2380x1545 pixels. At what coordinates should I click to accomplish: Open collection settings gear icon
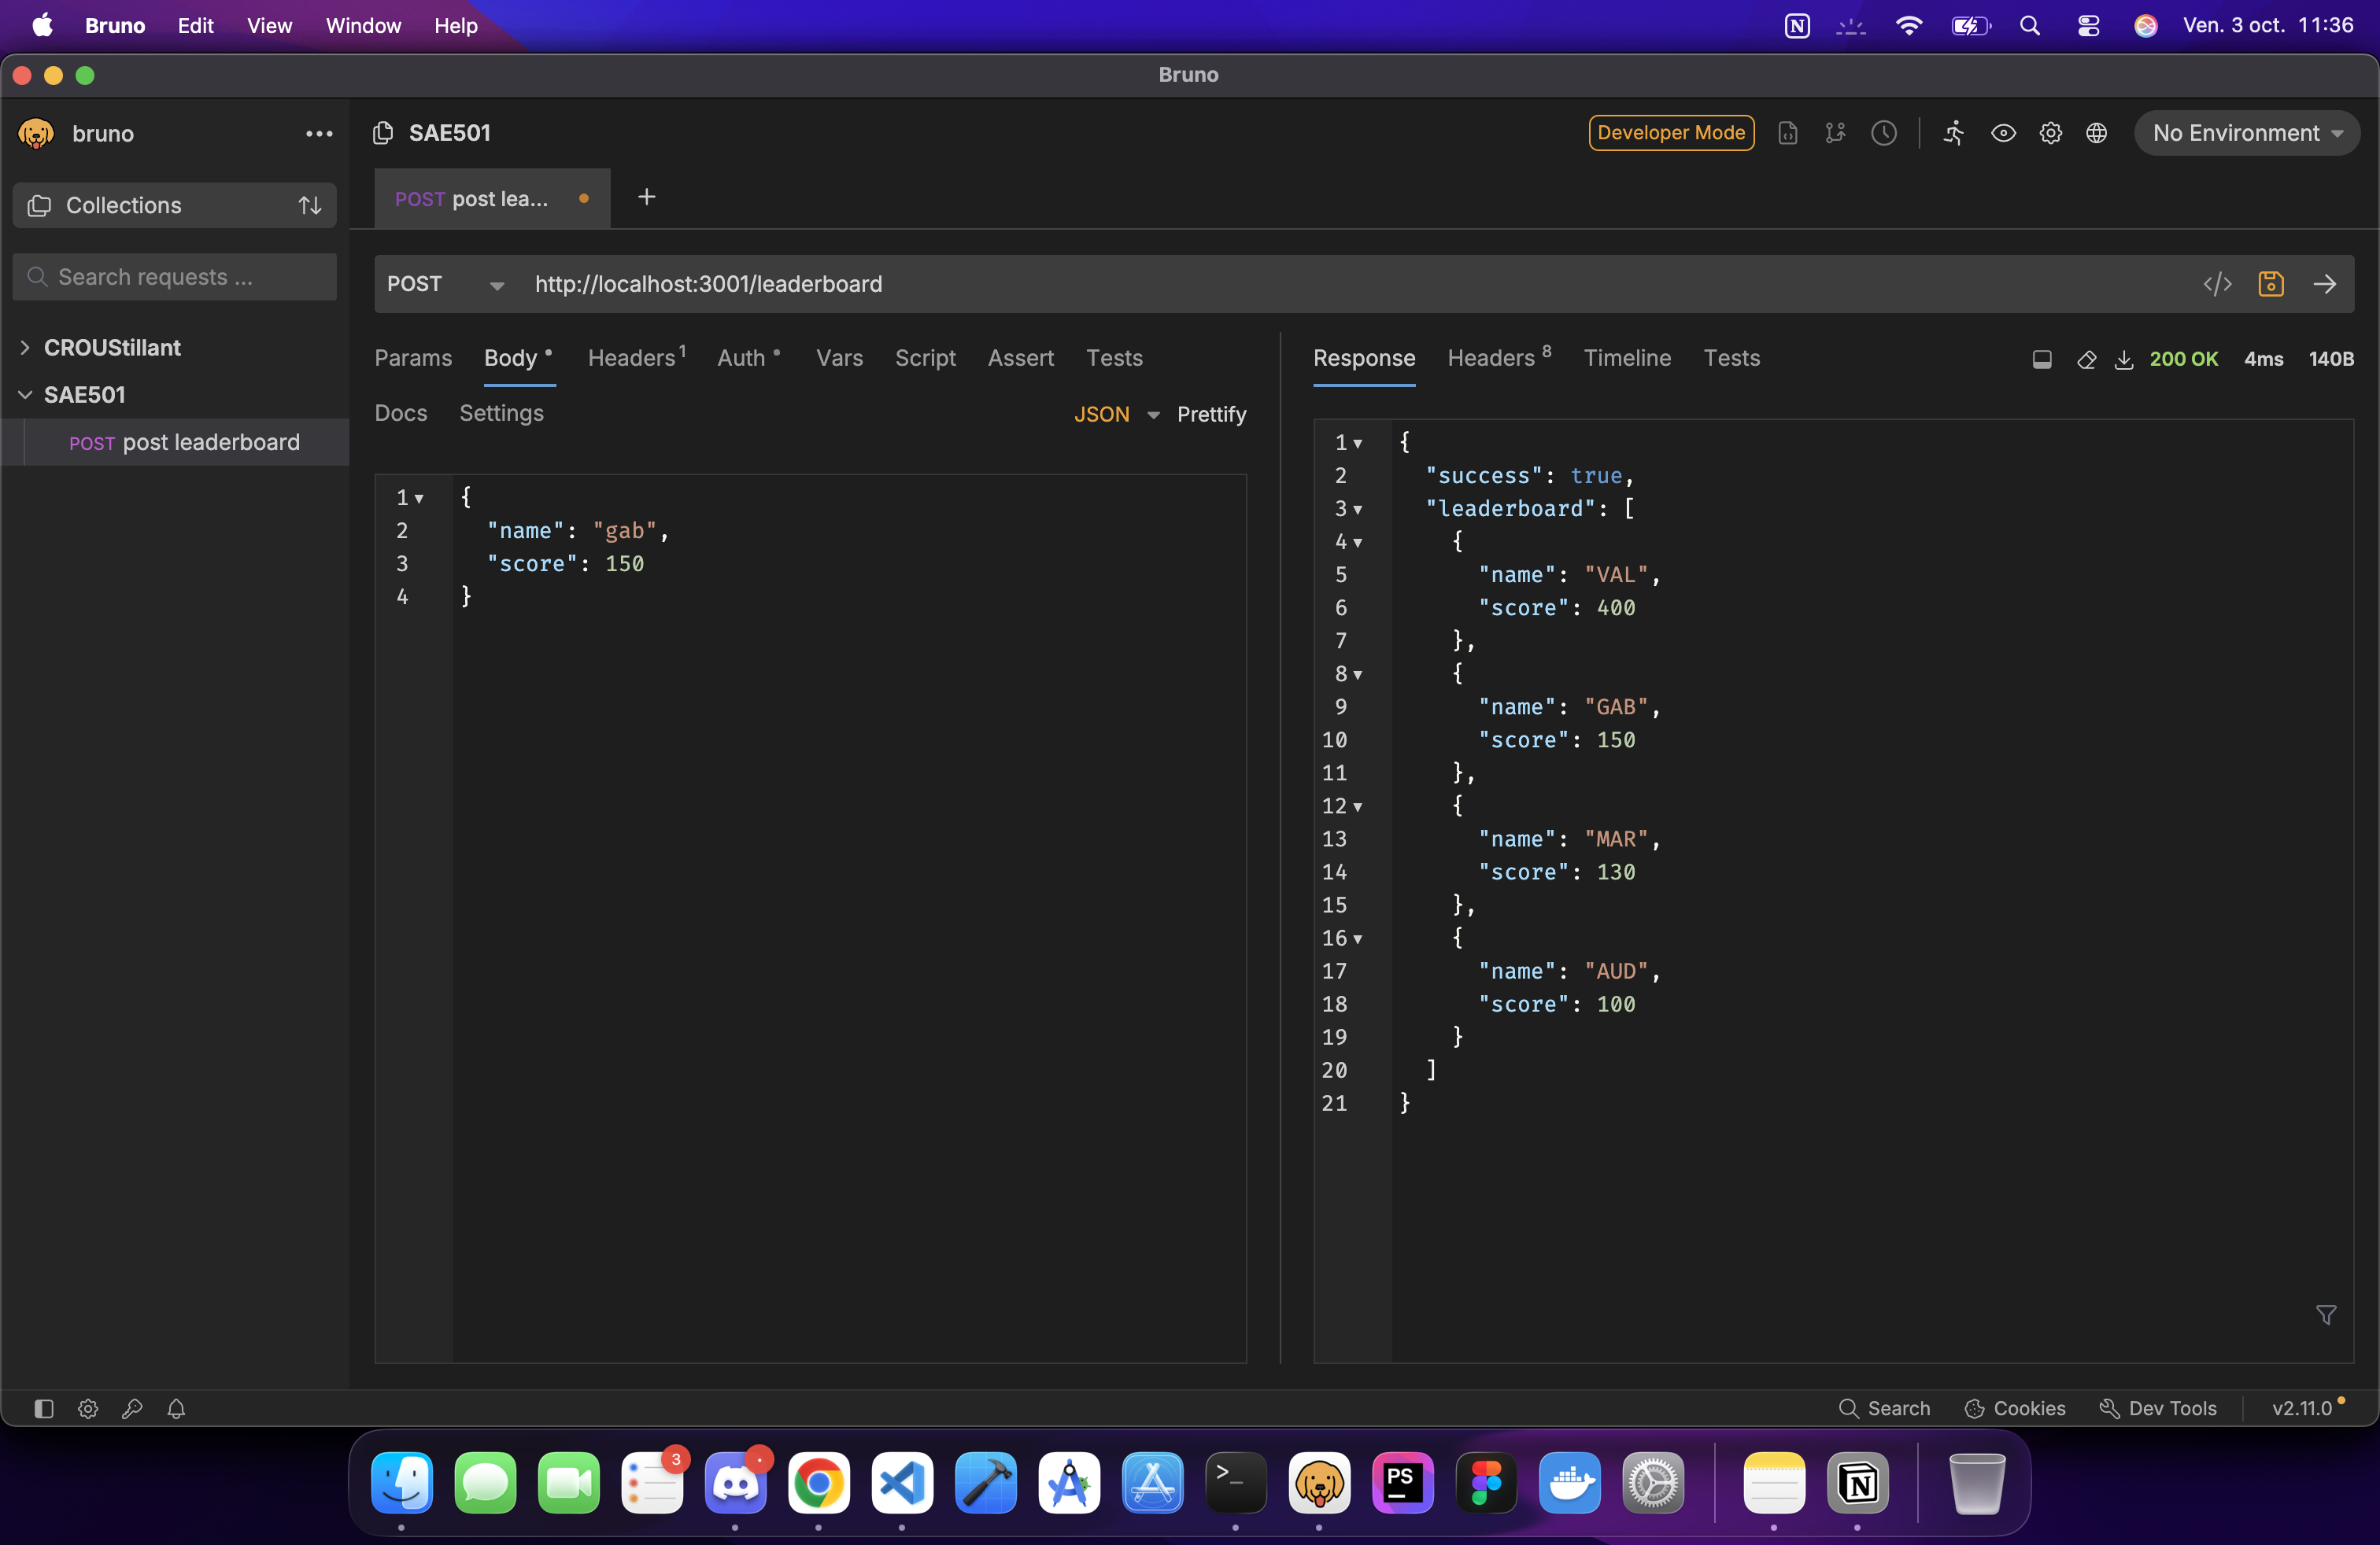click(2050, 133)
